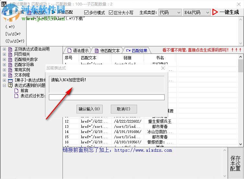This screenshot has height=179, width=244.
Task: Focus the RC4 password input field
Action: [x=107, y=97]
